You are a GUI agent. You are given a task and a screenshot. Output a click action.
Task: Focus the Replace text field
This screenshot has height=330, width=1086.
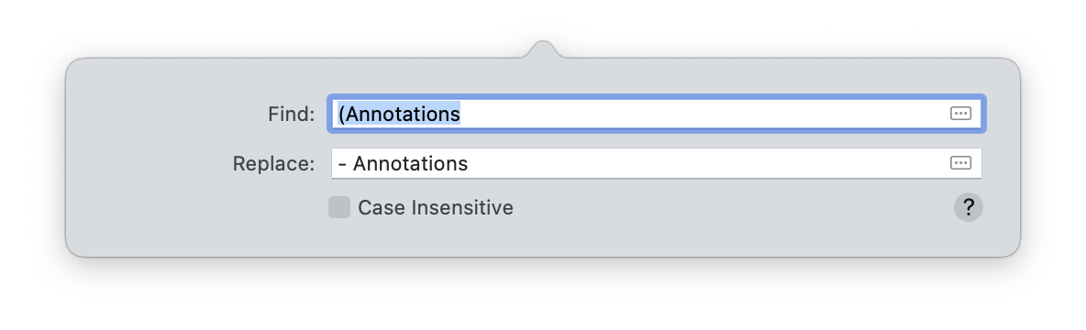pos(656,163)
